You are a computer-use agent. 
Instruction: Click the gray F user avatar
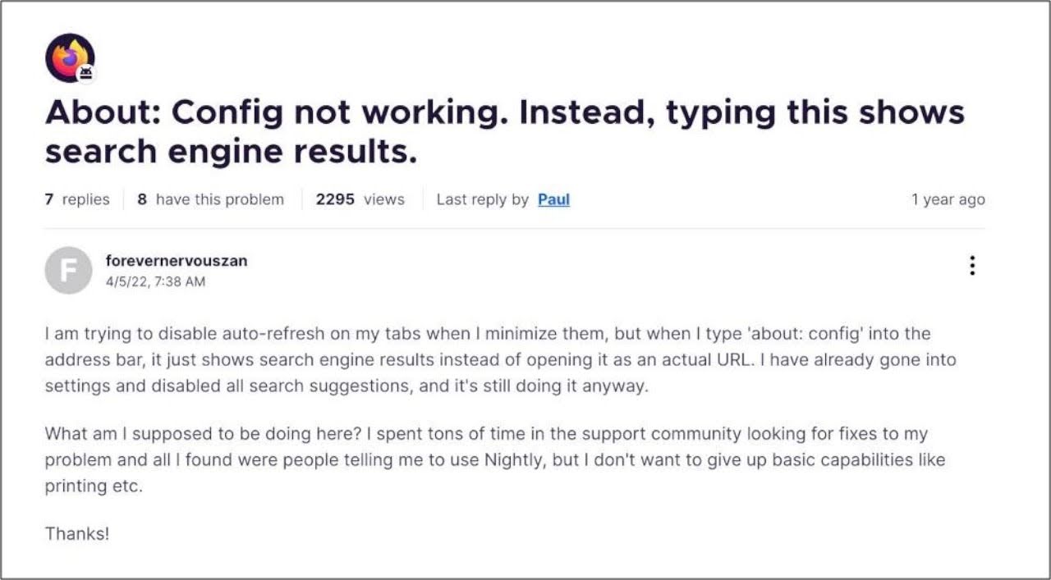tap(68, 270)
